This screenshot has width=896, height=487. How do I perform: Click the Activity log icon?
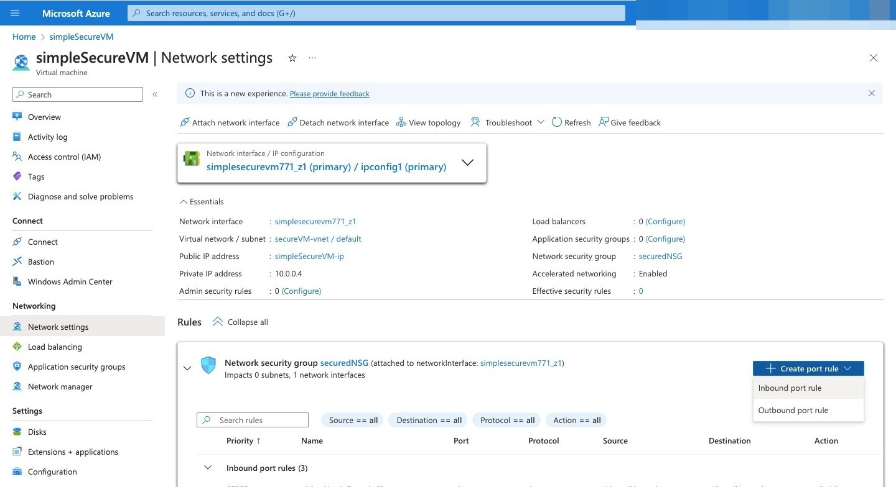click(17, 137)
